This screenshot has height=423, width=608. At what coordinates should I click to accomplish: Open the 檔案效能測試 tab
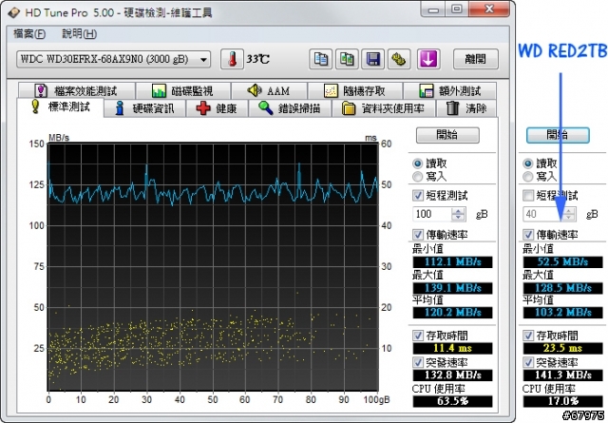tap(76, 91)
